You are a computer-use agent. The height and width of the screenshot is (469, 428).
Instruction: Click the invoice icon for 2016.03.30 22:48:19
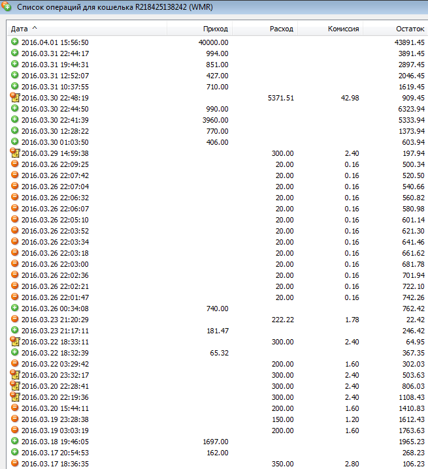15,97
